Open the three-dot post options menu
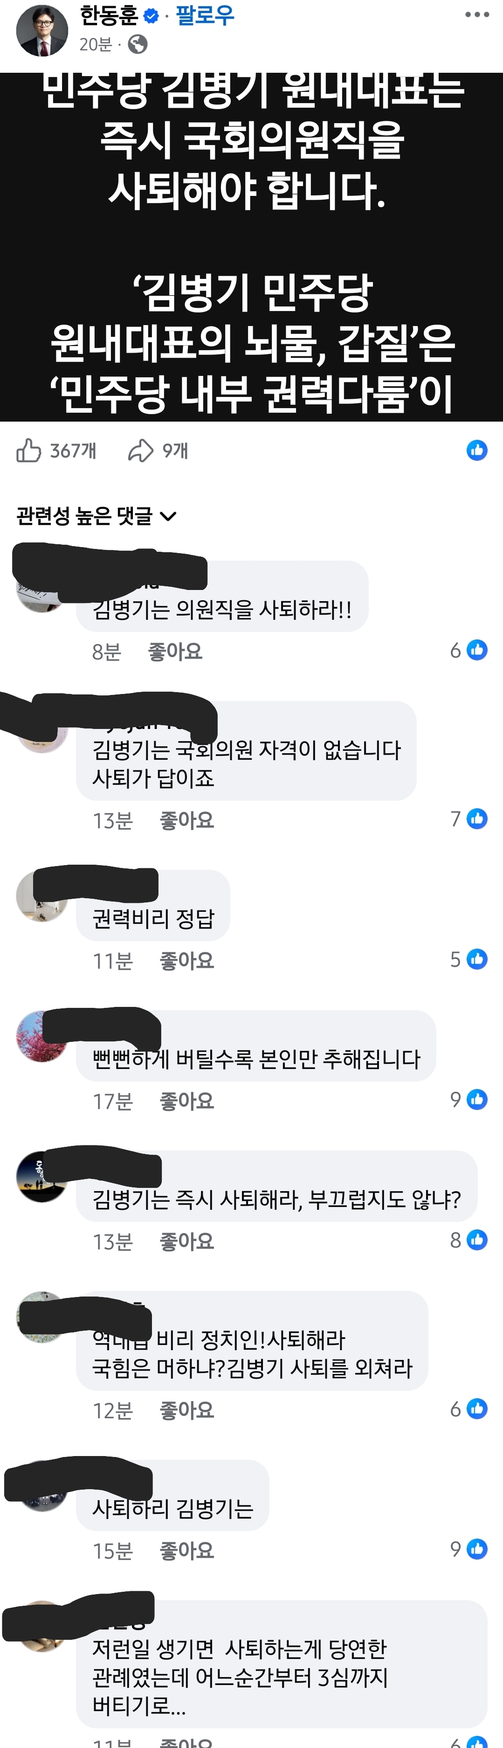This screenshot has height=1748, width=503. tap(476, 15)
